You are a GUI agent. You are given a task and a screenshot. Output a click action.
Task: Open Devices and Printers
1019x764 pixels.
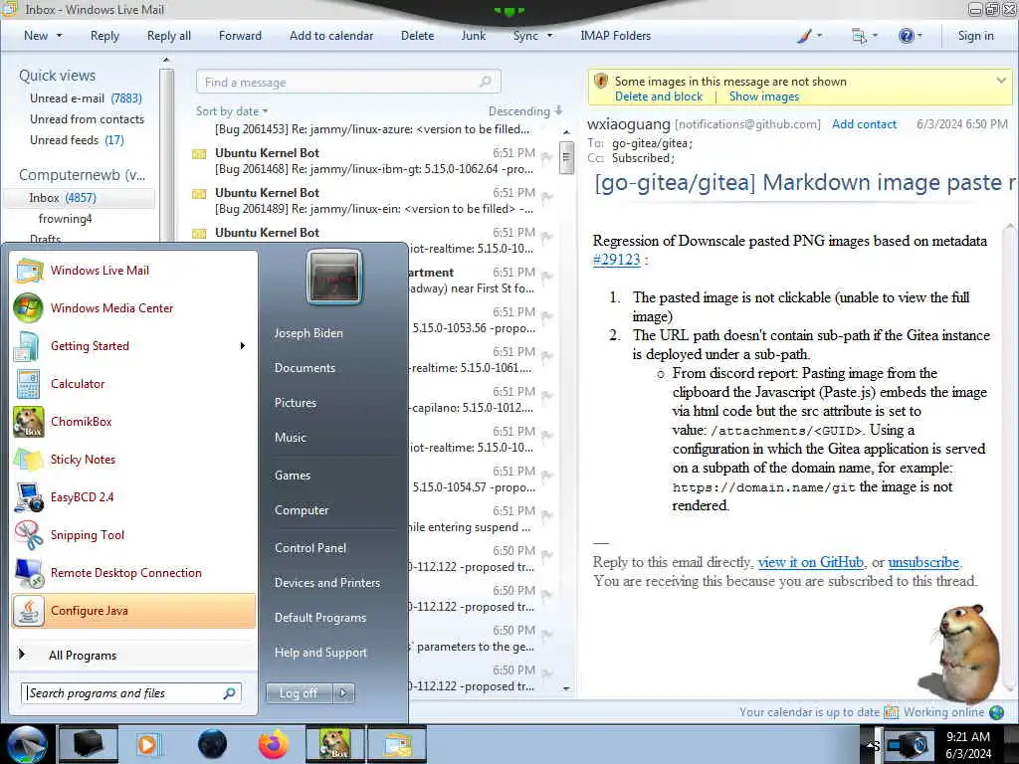[x=326, y=583]
